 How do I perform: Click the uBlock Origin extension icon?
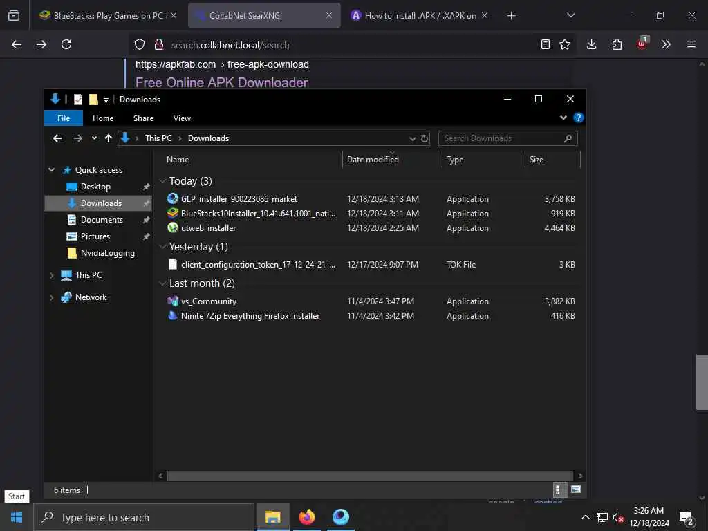(x=642, y=44)
